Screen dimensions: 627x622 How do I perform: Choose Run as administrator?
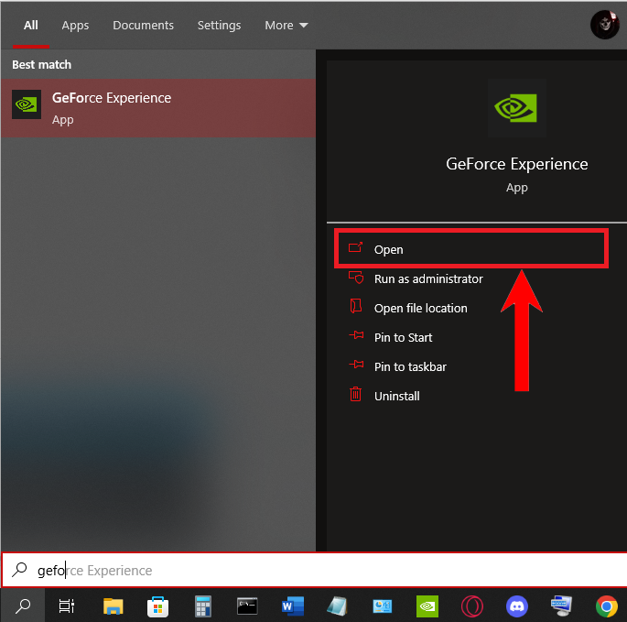(x=428, y=278)
